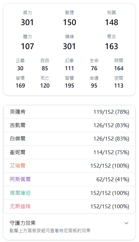Select the 吉凱爾 panel row

pos(69,125)
